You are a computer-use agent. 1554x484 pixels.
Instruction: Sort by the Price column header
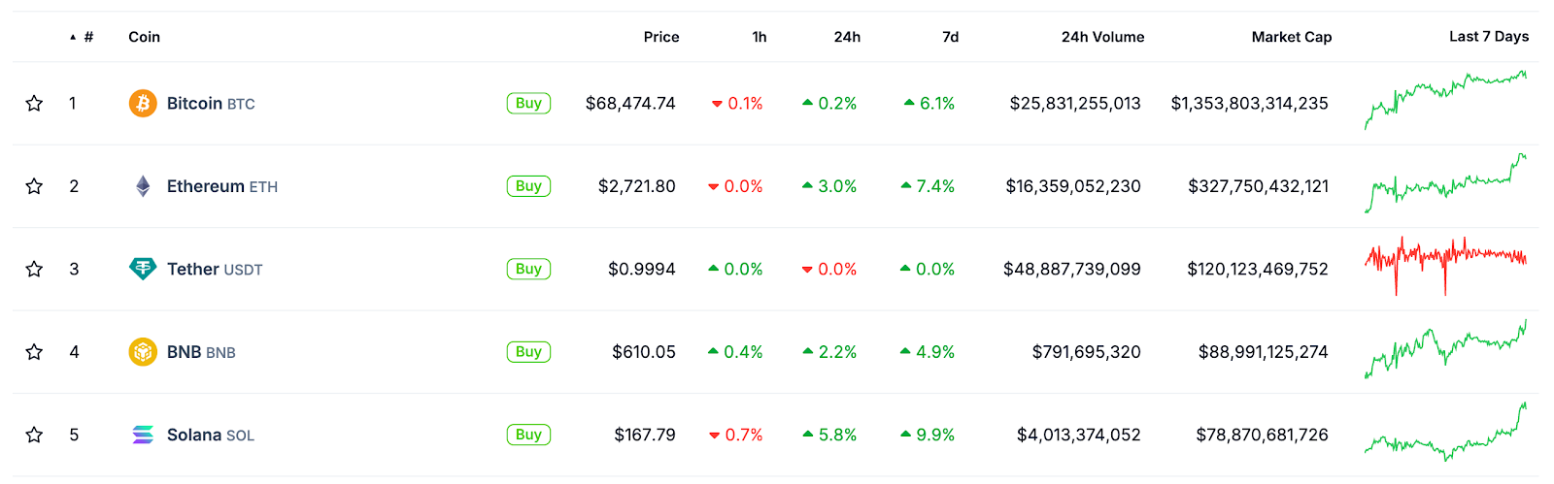click(x=661, y=37)
